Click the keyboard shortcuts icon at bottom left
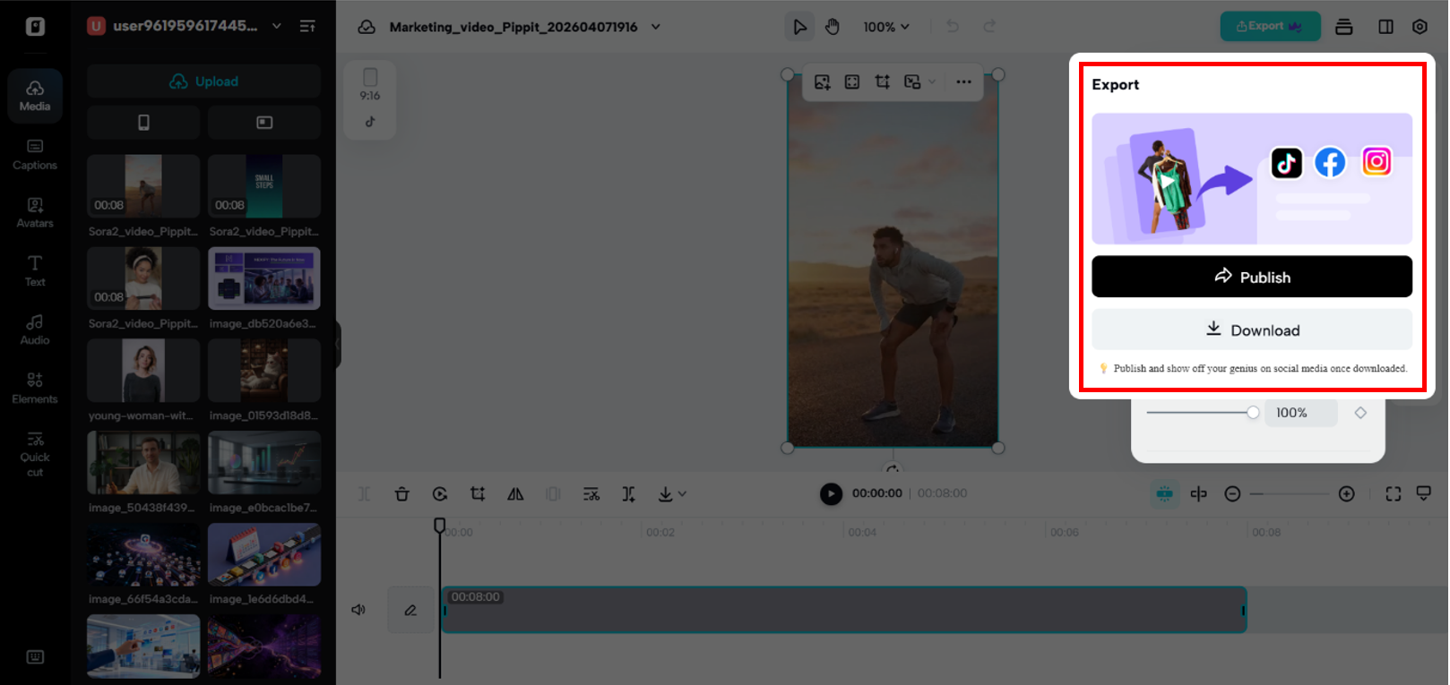 [x=35, y=657]
